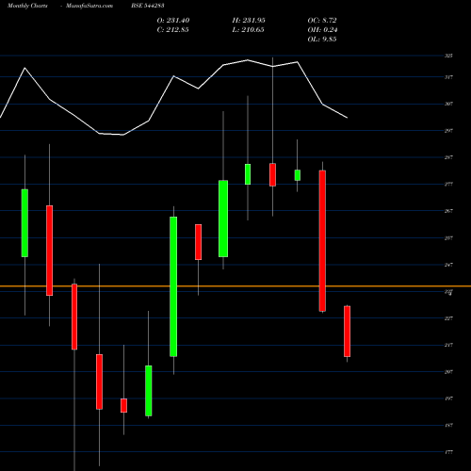Select the 'H: 231.95' high value

pos(249,21)
